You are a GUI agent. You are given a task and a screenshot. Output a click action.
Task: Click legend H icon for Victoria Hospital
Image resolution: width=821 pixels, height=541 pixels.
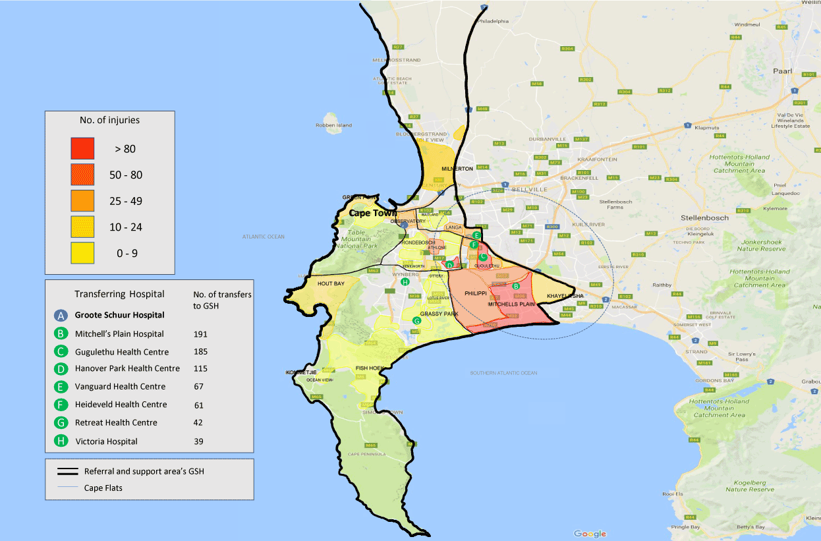(61, 441)
